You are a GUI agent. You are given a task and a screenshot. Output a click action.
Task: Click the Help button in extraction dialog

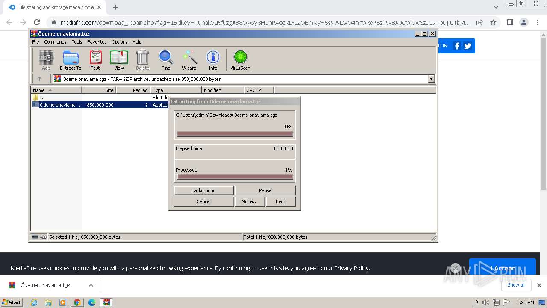tap(281, 201)
